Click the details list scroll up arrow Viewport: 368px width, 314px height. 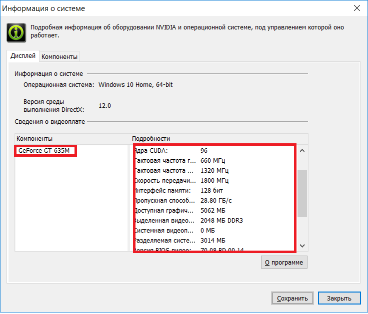point(302,151)
